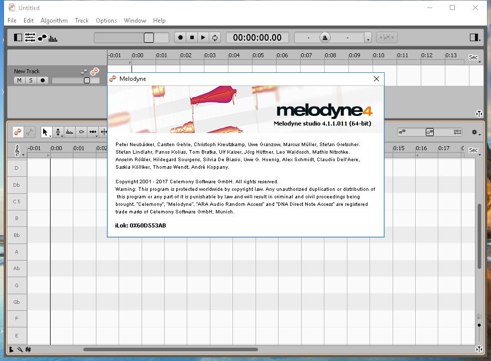Toggle the left info pane icon

18,38
